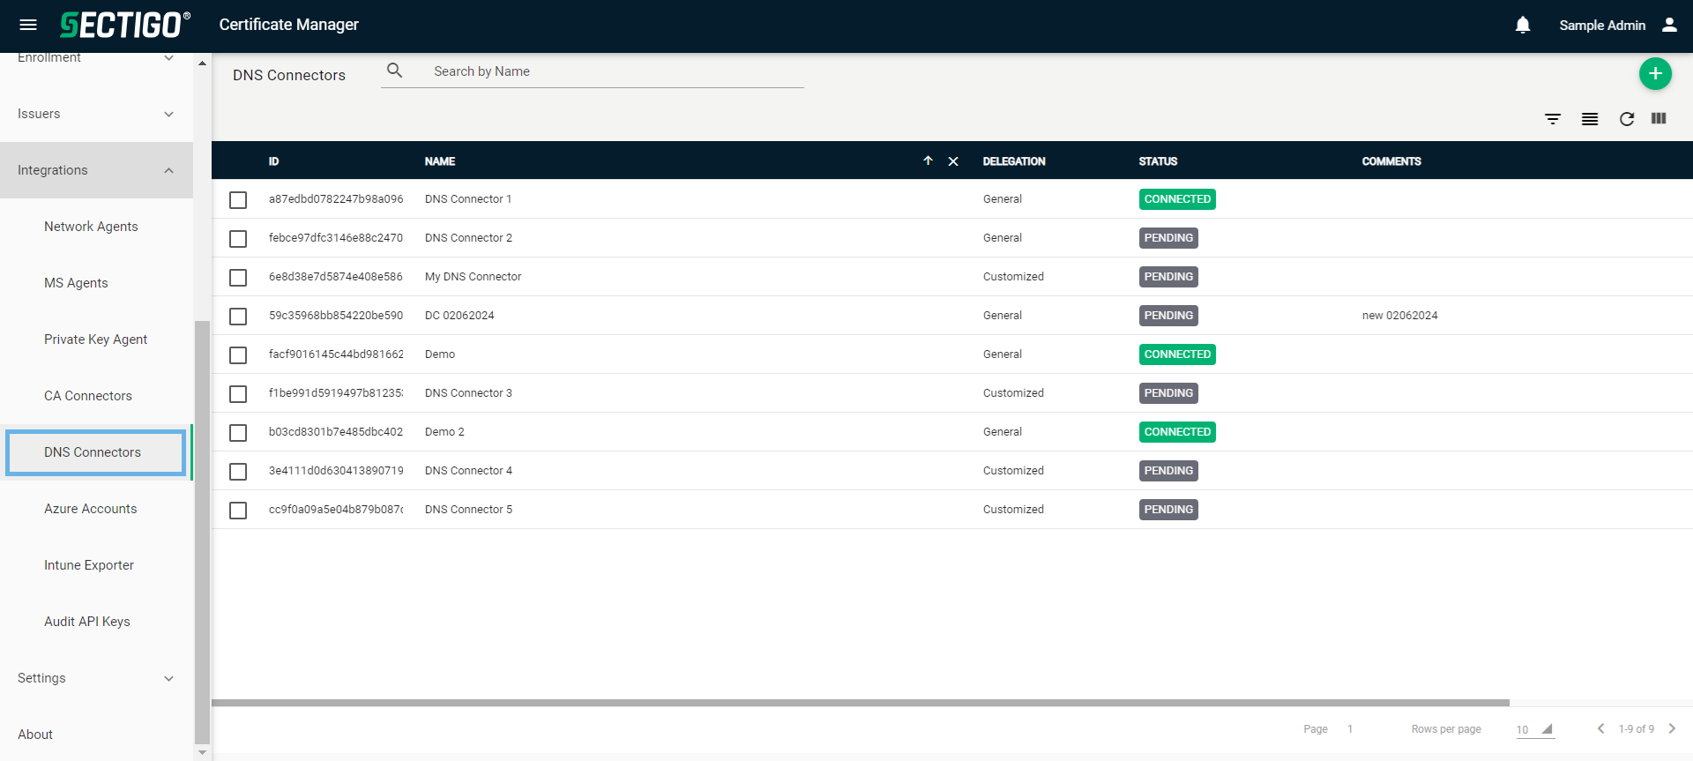The width and height of the screenshot is (1693, 761).
Task: Open the table filter icon
Action: coord(1553,119)
